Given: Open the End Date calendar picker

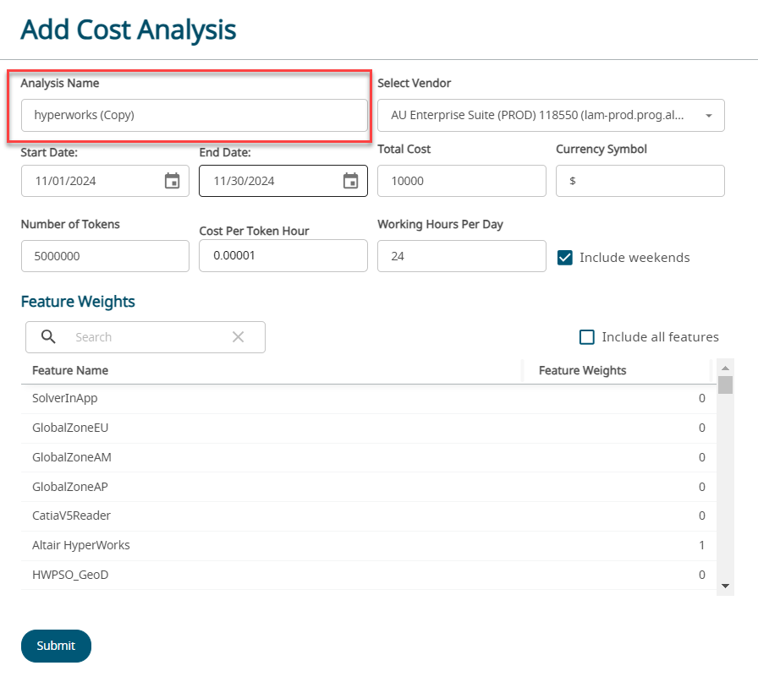Looking at the screenshot, I should (350, 181).
